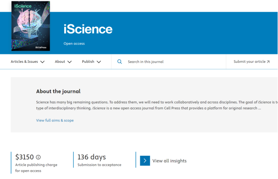Click the iScience journal title heading
The width and height of the screenshot is (278, 179).
tap(88, 29)
